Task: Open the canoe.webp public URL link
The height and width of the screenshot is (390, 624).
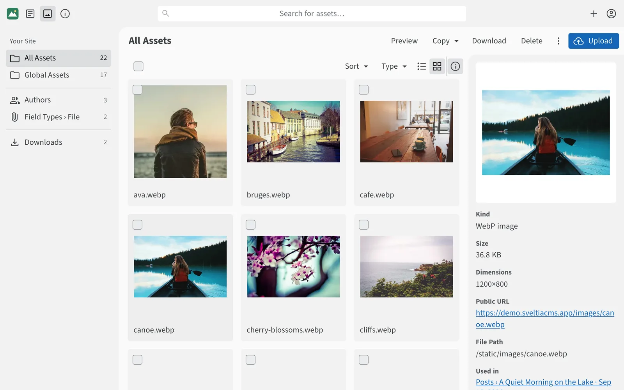Action: click(545, 319)
